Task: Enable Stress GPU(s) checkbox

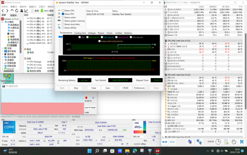Action: (63, 28)
